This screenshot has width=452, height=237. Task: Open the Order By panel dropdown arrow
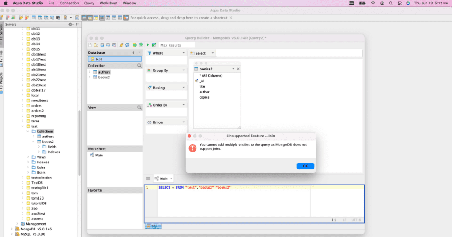pyautogui.click(x=183, y=105)
